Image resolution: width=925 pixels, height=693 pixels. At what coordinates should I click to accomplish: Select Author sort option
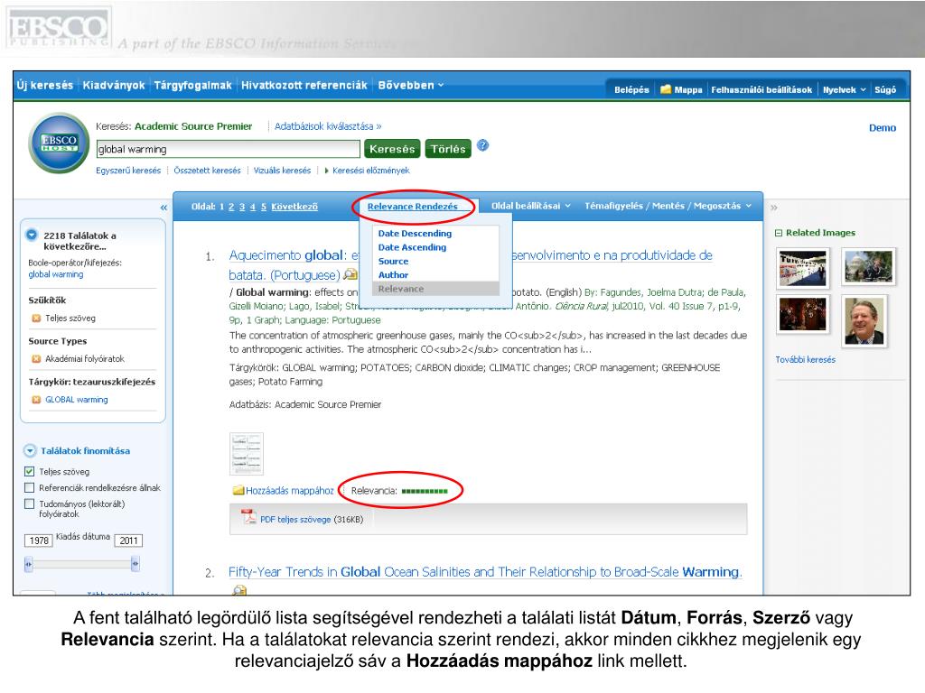click(394, 274)
